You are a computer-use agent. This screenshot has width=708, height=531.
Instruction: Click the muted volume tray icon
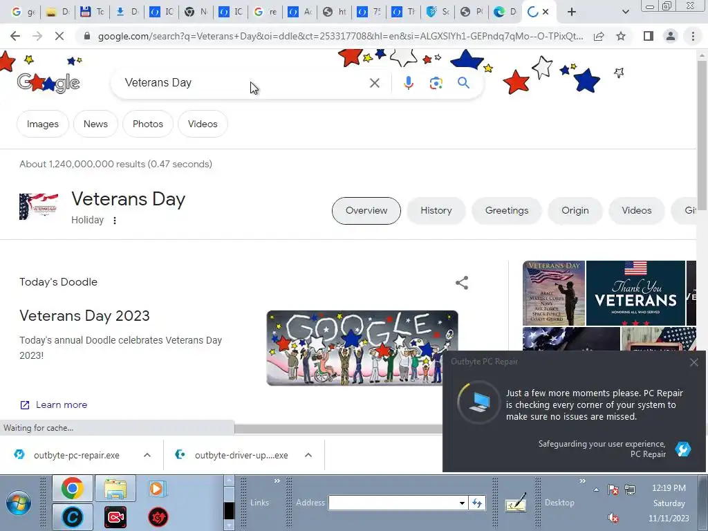tap(613, 518)
